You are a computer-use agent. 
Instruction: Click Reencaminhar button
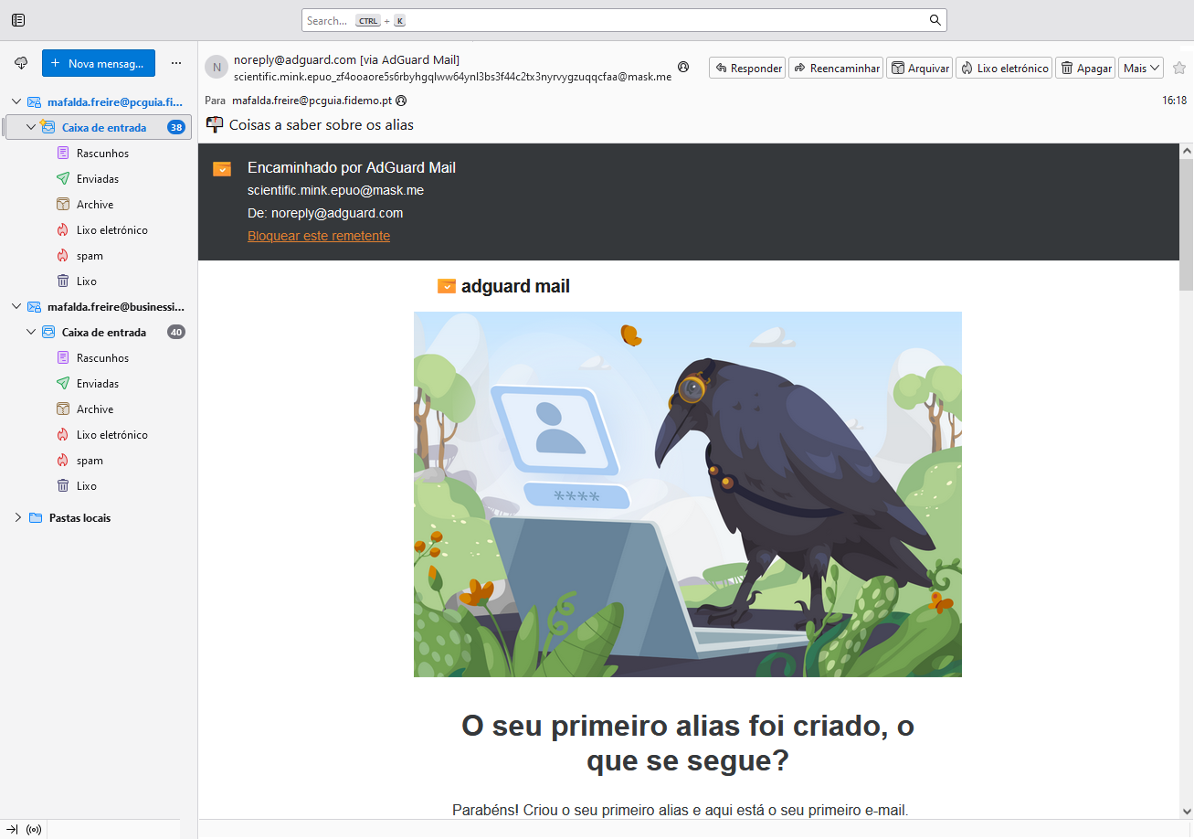tap(836, 68)
